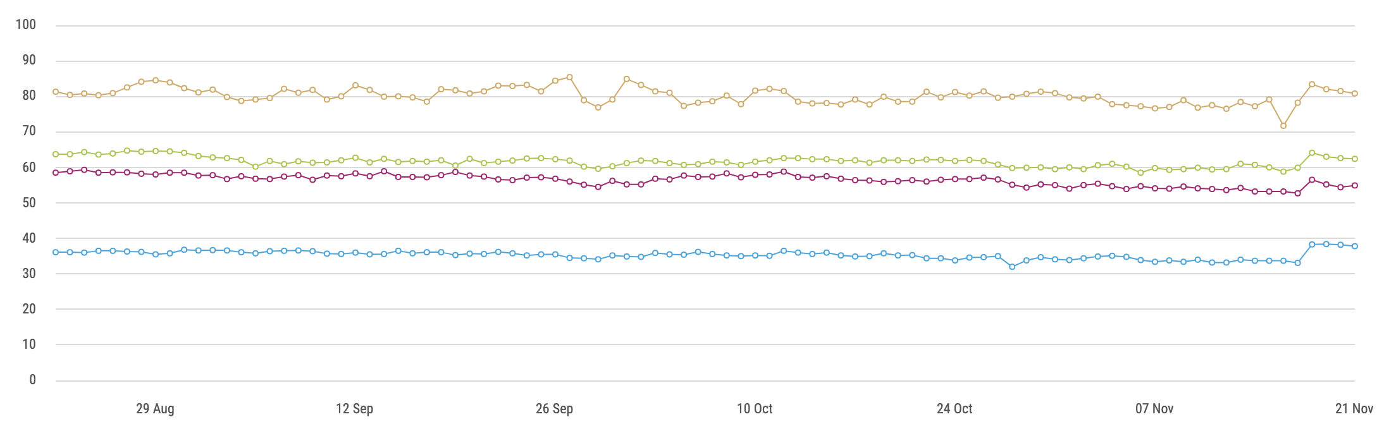Click the last data point of the blue series
The height and width of the screenshot is (431, 1389).
tap(1355, 246)
